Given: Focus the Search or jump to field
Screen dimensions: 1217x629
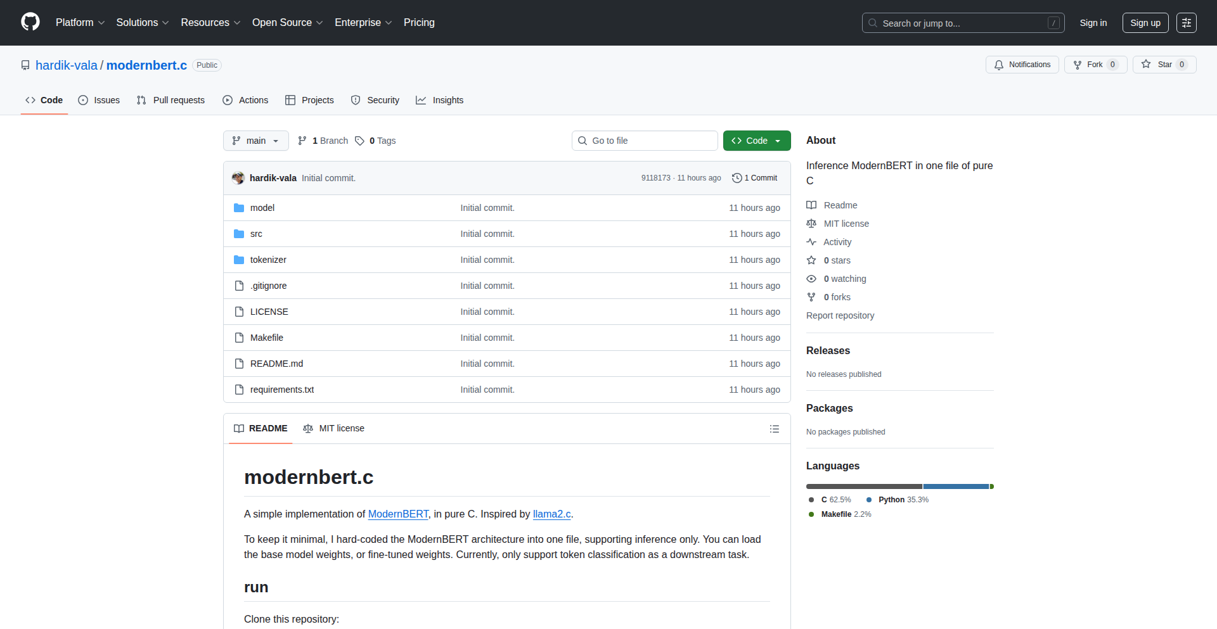Looking at the screenshot, I should point(963,23).
